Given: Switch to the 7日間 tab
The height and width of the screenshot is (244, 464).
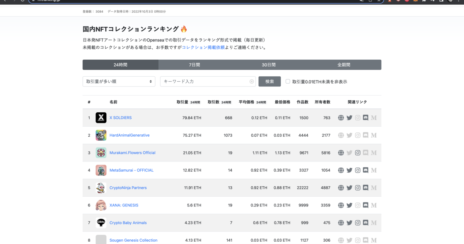Looking at the screenshot, I should click(x=194, y=65).
